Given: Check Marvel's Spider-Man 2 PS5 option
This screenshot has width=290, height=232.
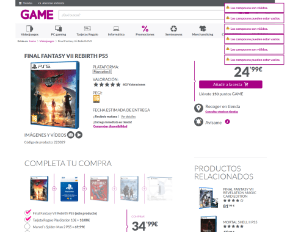Looking at the screenshot, I should coord(27,227).
